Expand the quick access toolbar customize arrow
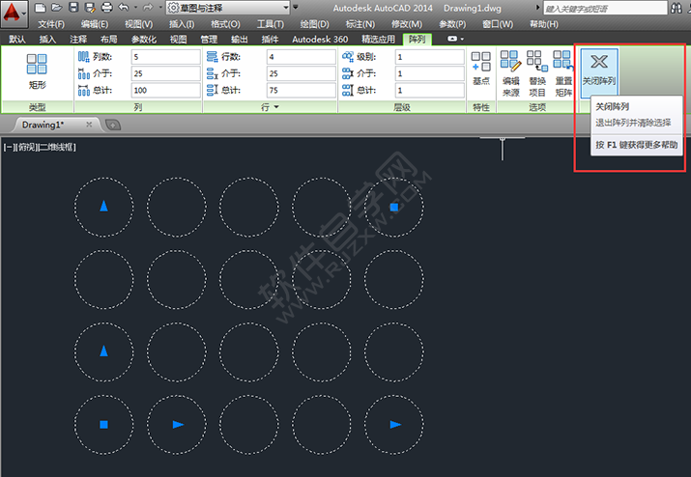The height and width of the screenshot is (477, 691). (x=296, y=7)
